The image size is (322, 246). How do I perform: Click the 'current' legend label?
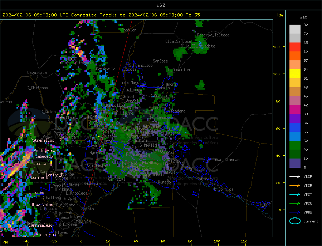click(311, 221)
